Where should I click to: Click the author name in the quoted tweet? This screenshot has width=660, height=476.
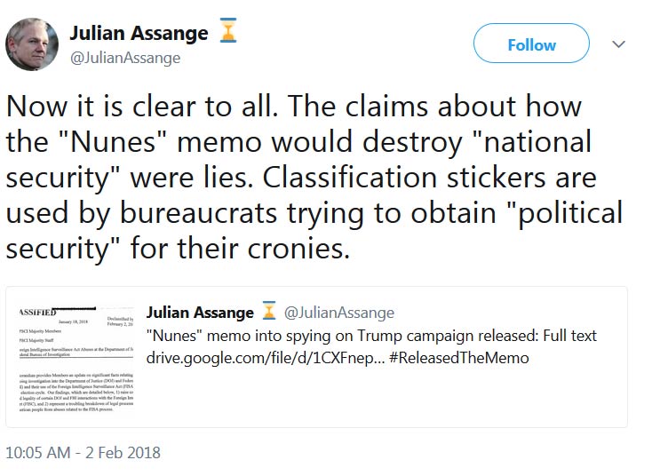[199, 313]
